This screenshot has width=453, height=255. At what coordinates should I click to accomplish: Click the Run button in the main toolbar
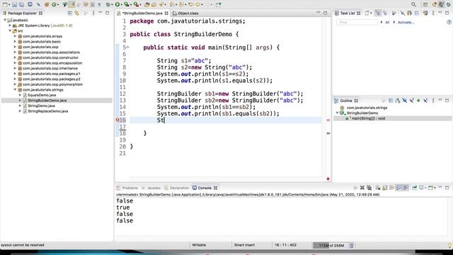117,5
